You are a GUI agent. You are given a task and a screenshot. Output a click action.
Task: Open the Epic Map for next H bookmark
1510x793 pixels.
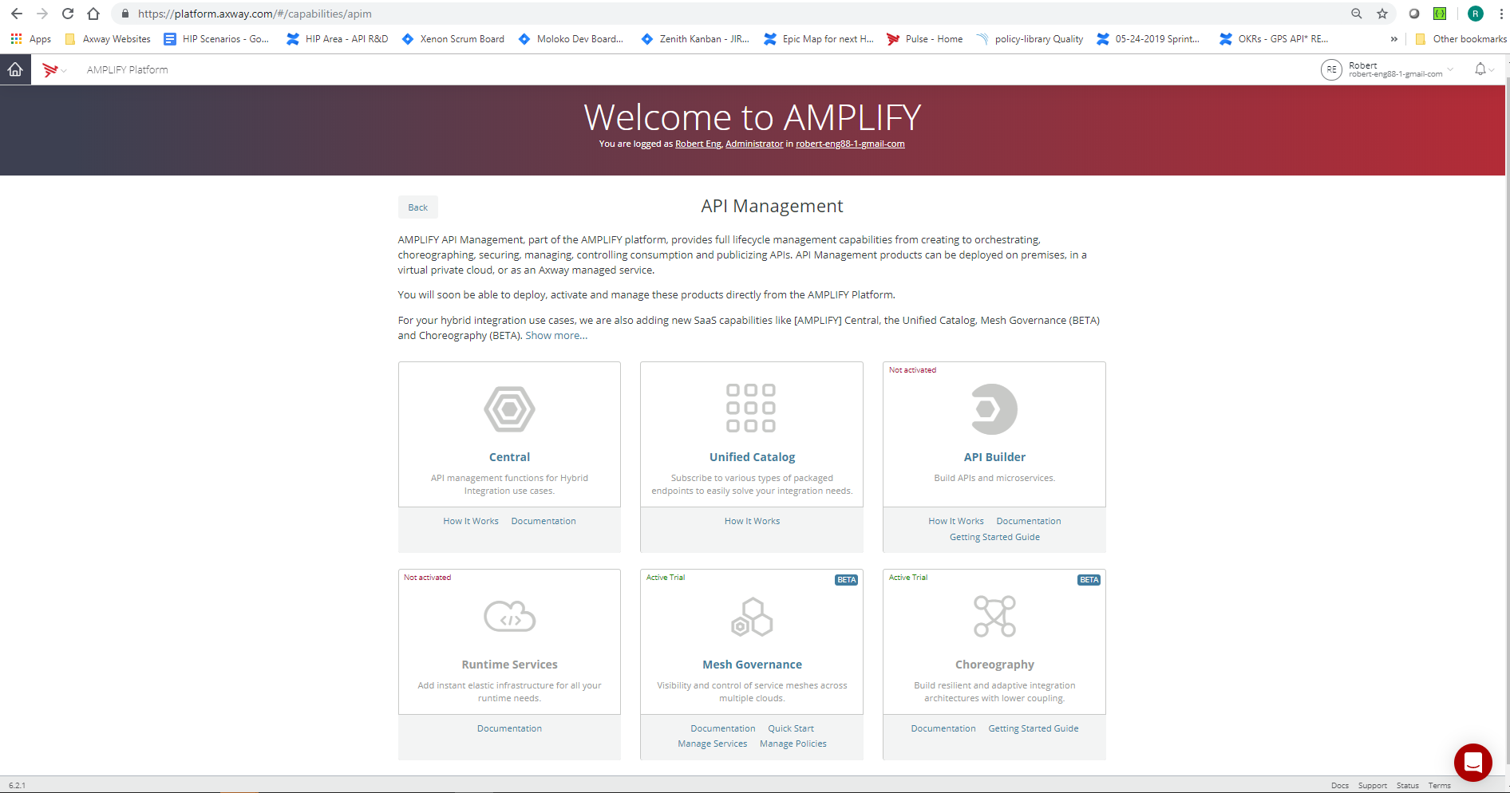pyautogui.click(x=819, y=39)
